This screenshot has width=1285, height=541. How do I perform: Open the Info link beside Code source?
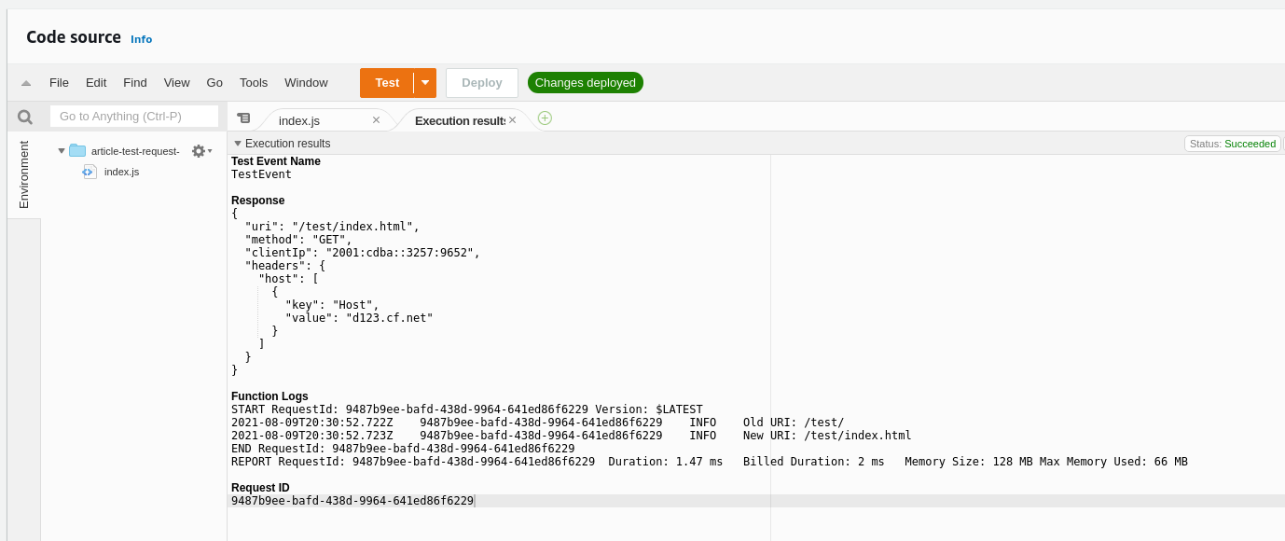pos(141,39)
